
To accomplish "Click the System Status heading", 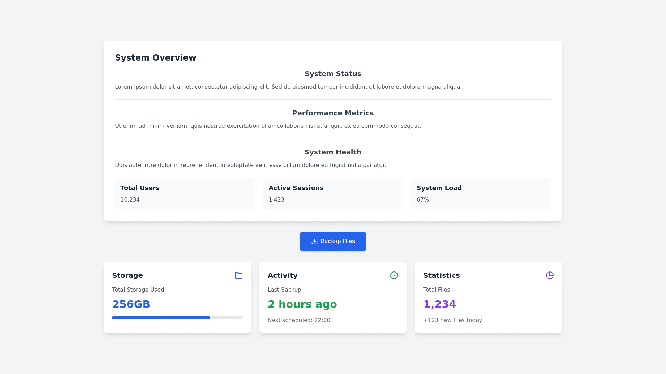I will click(333, 74).
